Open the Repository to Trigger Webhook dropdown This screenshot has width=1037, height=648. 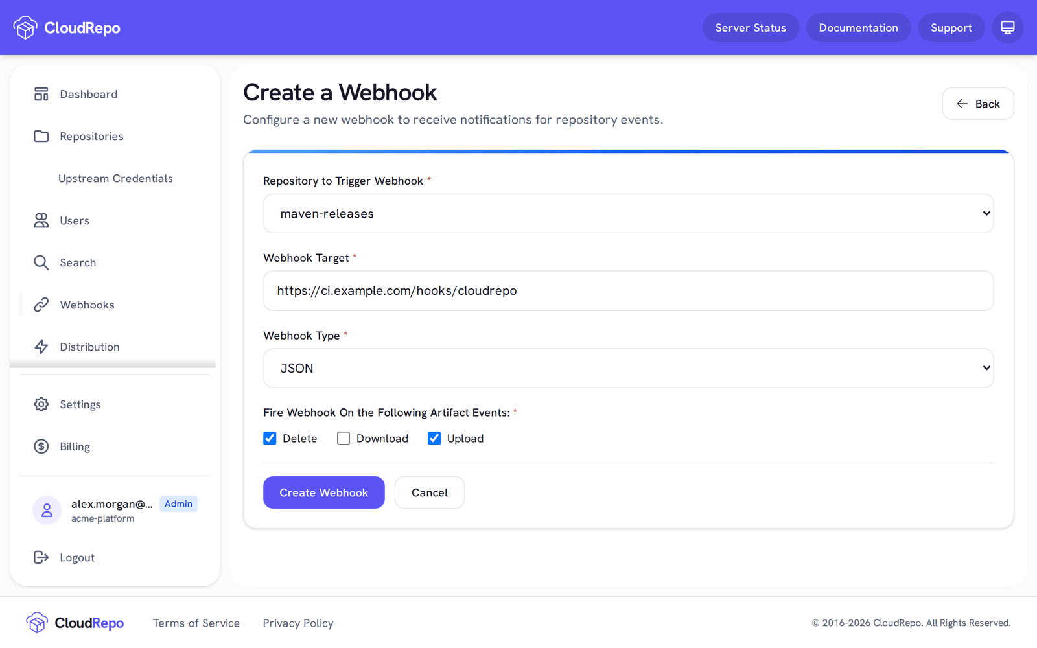tap(628, 213)
